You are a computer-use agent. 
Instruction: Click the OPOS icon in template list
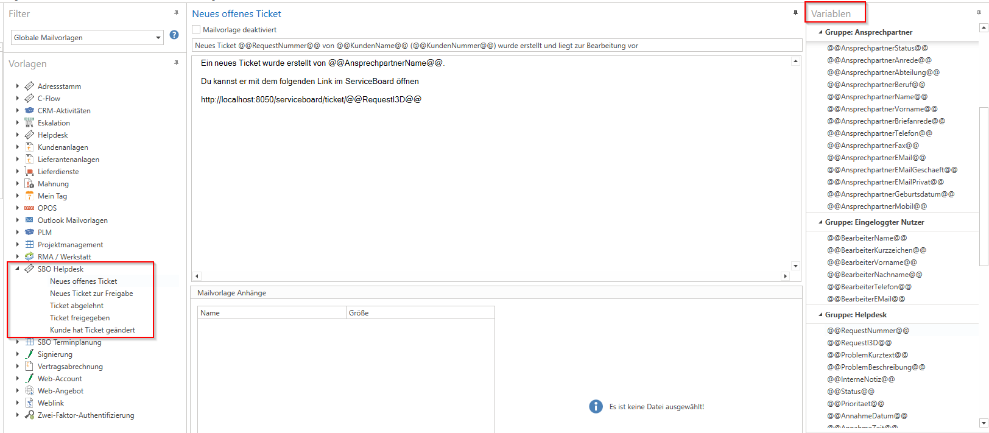click(29, 208)
